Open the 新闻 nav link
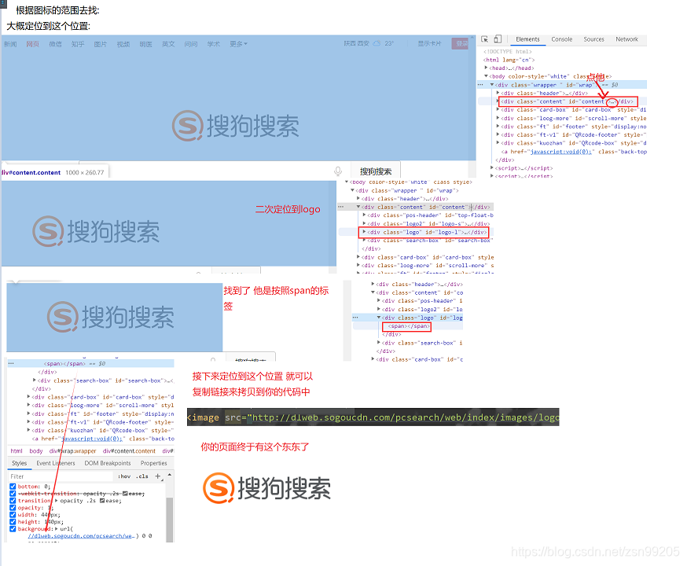This screenshot has width=687, height=566. point(10,44)
